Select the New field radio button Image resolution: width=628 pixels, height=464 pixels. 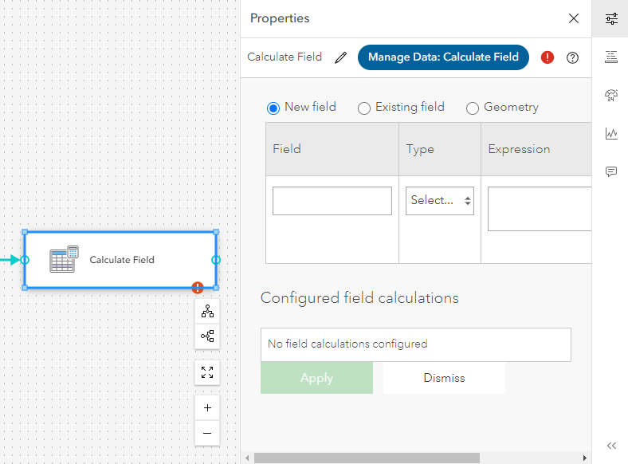273,108
